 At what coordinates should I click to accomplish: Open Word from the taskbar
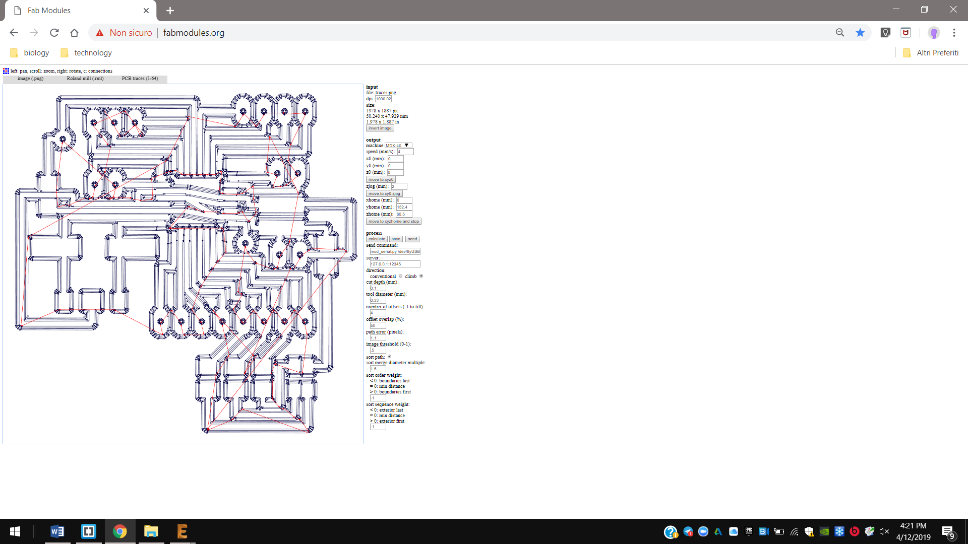[57, 531]
